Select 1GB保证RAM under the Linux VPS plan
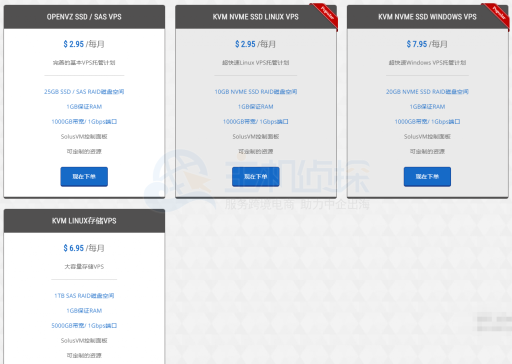This screenshot has height=364, width=512. click(255, 106)
